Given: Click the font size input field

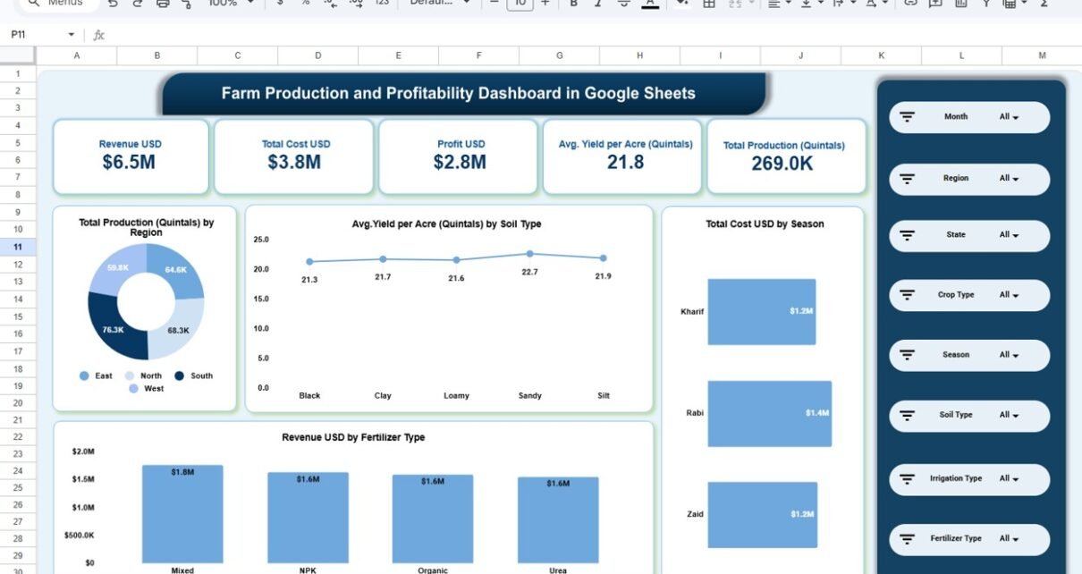Looking at the screenshot, I should coord(520,4).
